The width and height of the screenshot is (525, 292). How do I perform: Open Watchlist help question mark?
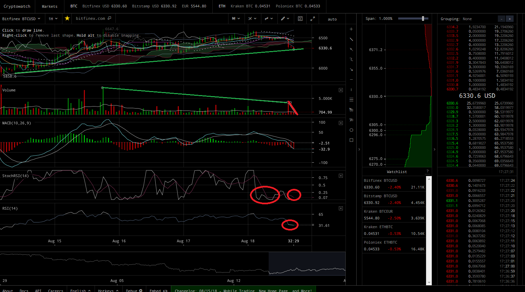[x=427, y=172]
